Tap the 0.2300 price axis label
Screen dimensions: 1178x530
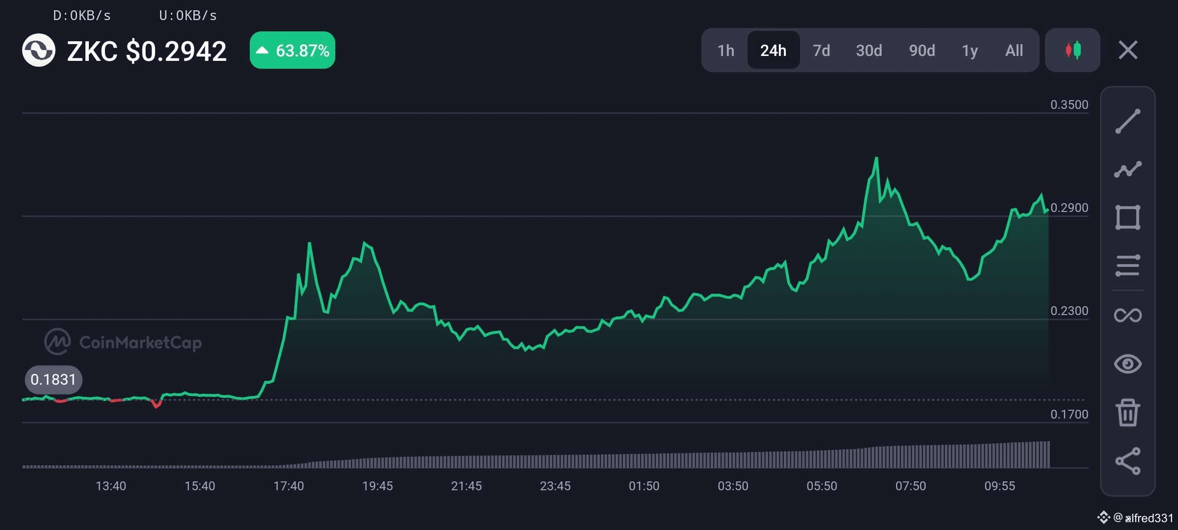[1069, 311]
